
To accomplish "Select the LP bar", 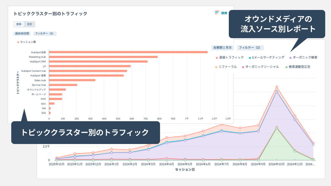I will click(90, 66).
